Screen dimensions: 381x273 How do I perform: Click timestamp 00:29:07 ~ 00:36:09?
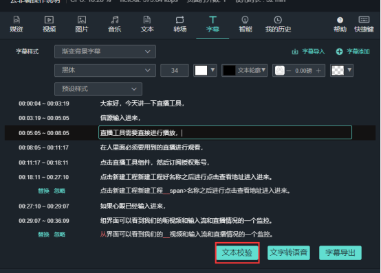[44, 221]
